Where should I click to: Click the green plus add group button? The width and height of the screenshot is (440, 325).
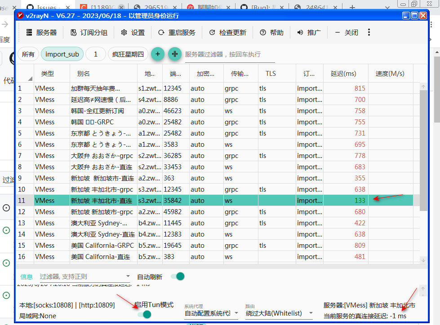(158, 54)
